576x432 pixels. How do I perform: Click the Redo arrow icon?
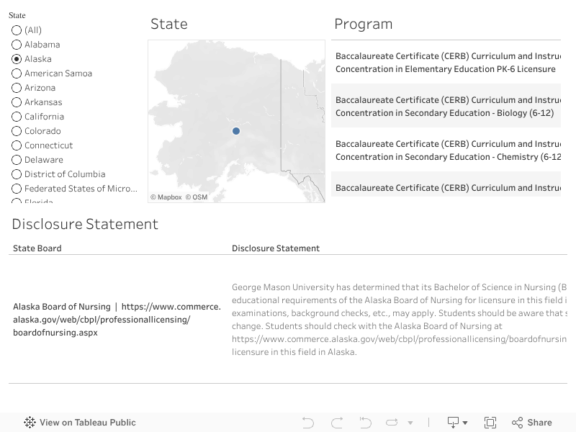(x=337, y=423)
